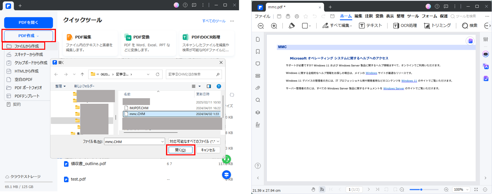
Task: Click the help question icon in left sidebar
Action: [x=258, y=166]
